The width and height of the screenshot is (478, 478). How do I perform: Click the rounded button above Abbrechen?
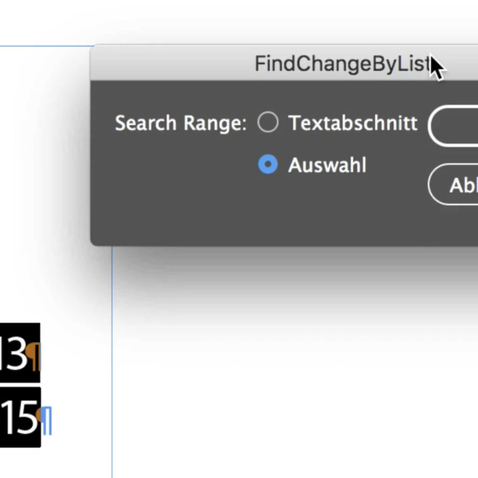[x=453, y=126]
